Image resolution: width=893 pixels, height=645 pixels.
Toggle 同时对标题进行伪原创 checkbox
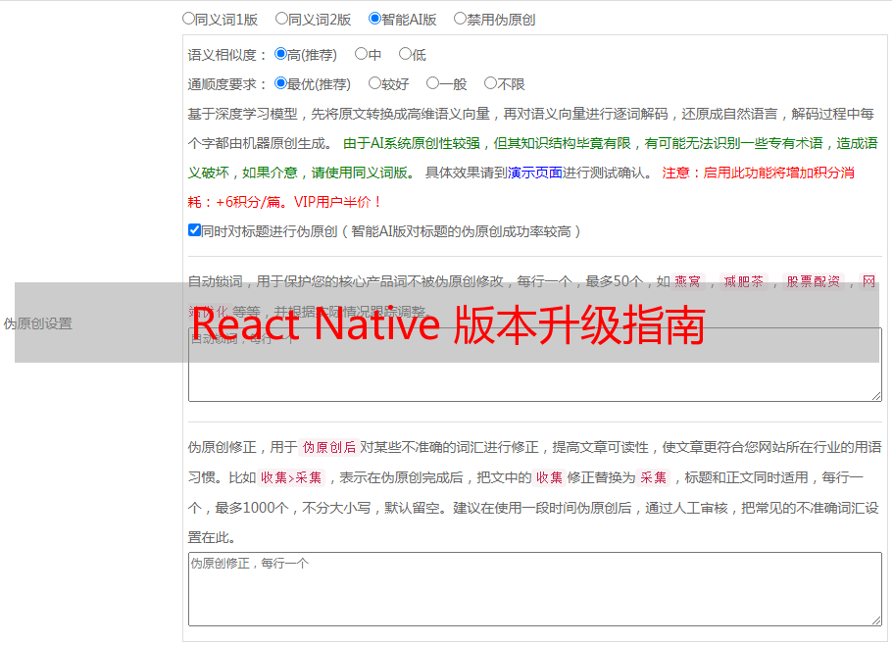click(194, 230)
